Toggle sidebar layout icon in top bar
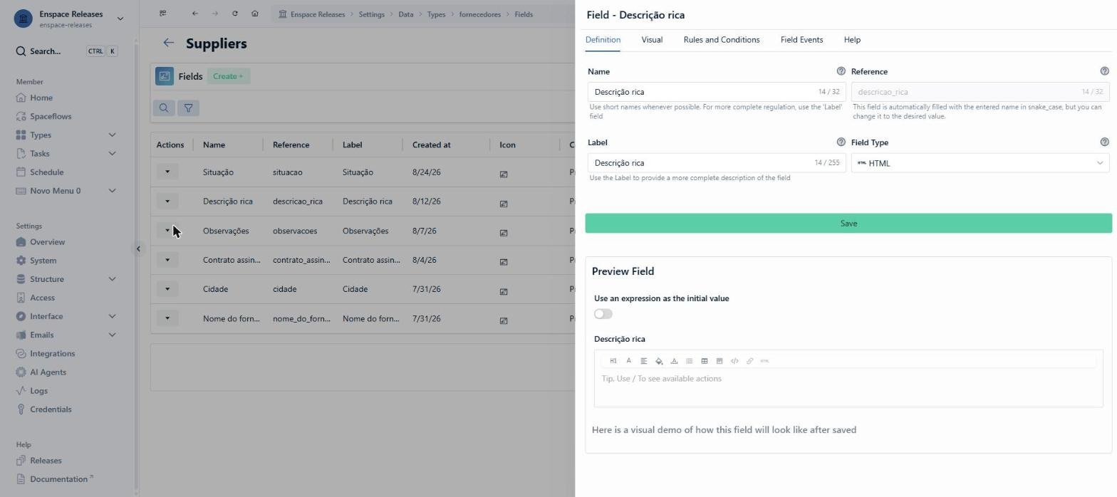Image resolution: width=1117 pixels, height=497 pixels. tap(163, 14)
